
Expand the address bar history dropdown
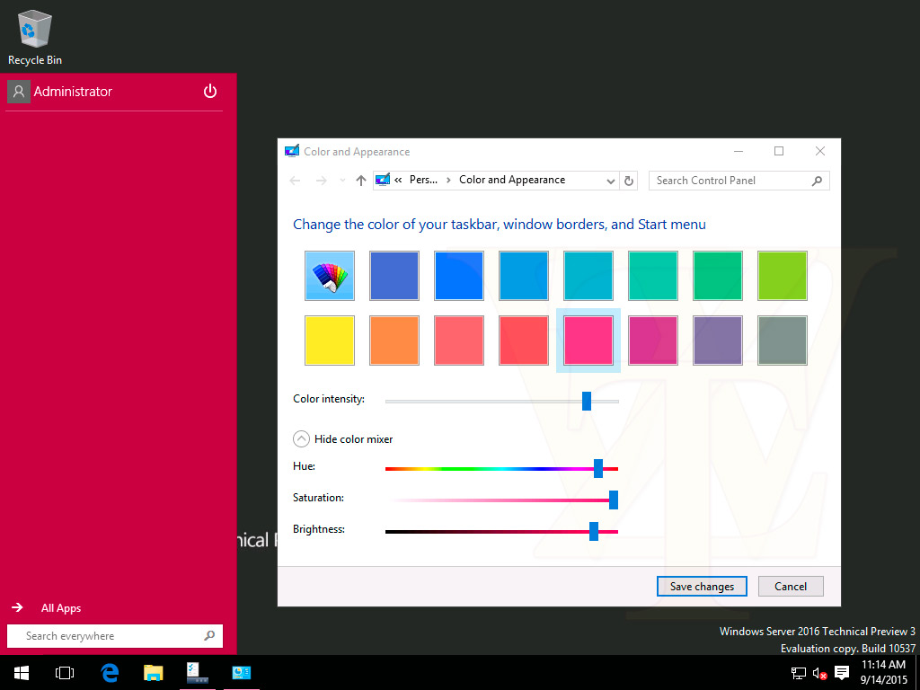click(x=611, y=181)
